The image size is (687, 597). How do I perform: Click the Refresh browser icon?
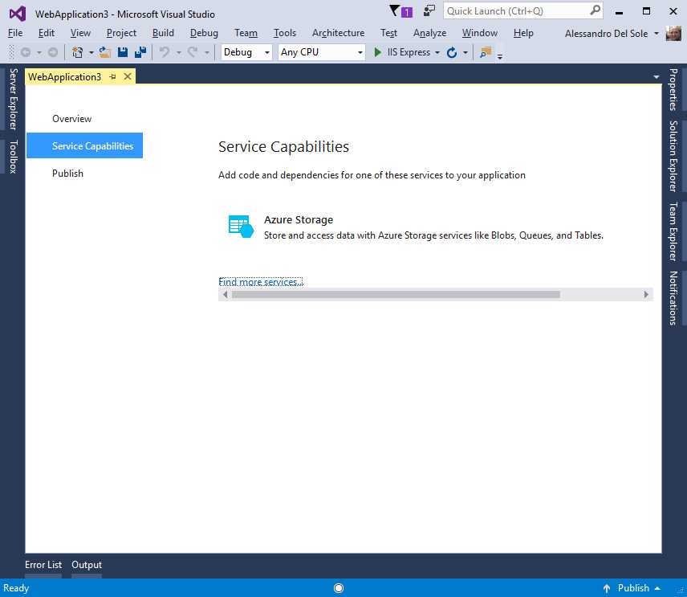(452, 53)
